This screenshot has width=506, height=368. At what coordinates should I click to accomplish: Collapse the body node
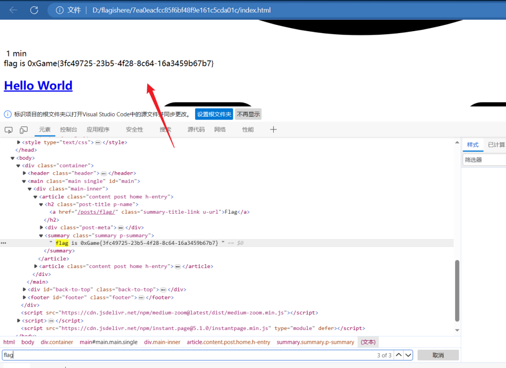(x=12, y=158)
